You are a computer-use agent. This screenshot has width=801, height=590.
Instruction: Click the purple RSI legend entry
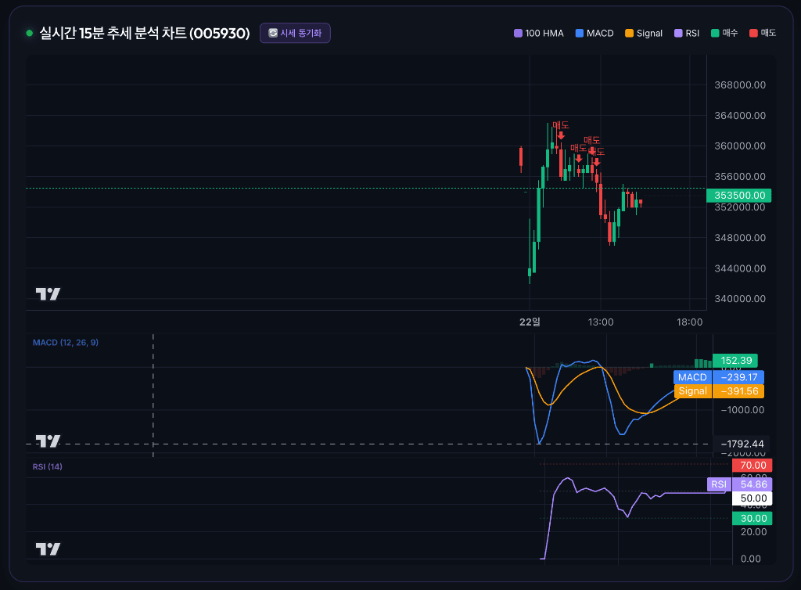[687, 33]
